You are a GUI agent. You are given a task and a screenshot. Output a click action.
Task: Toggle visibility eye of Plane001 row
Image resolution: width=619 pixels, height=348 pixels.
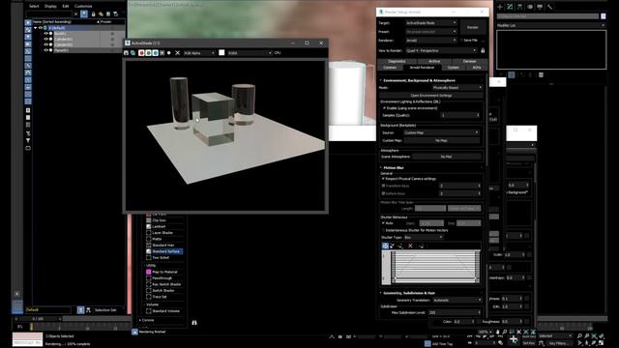tap(45, 50)
